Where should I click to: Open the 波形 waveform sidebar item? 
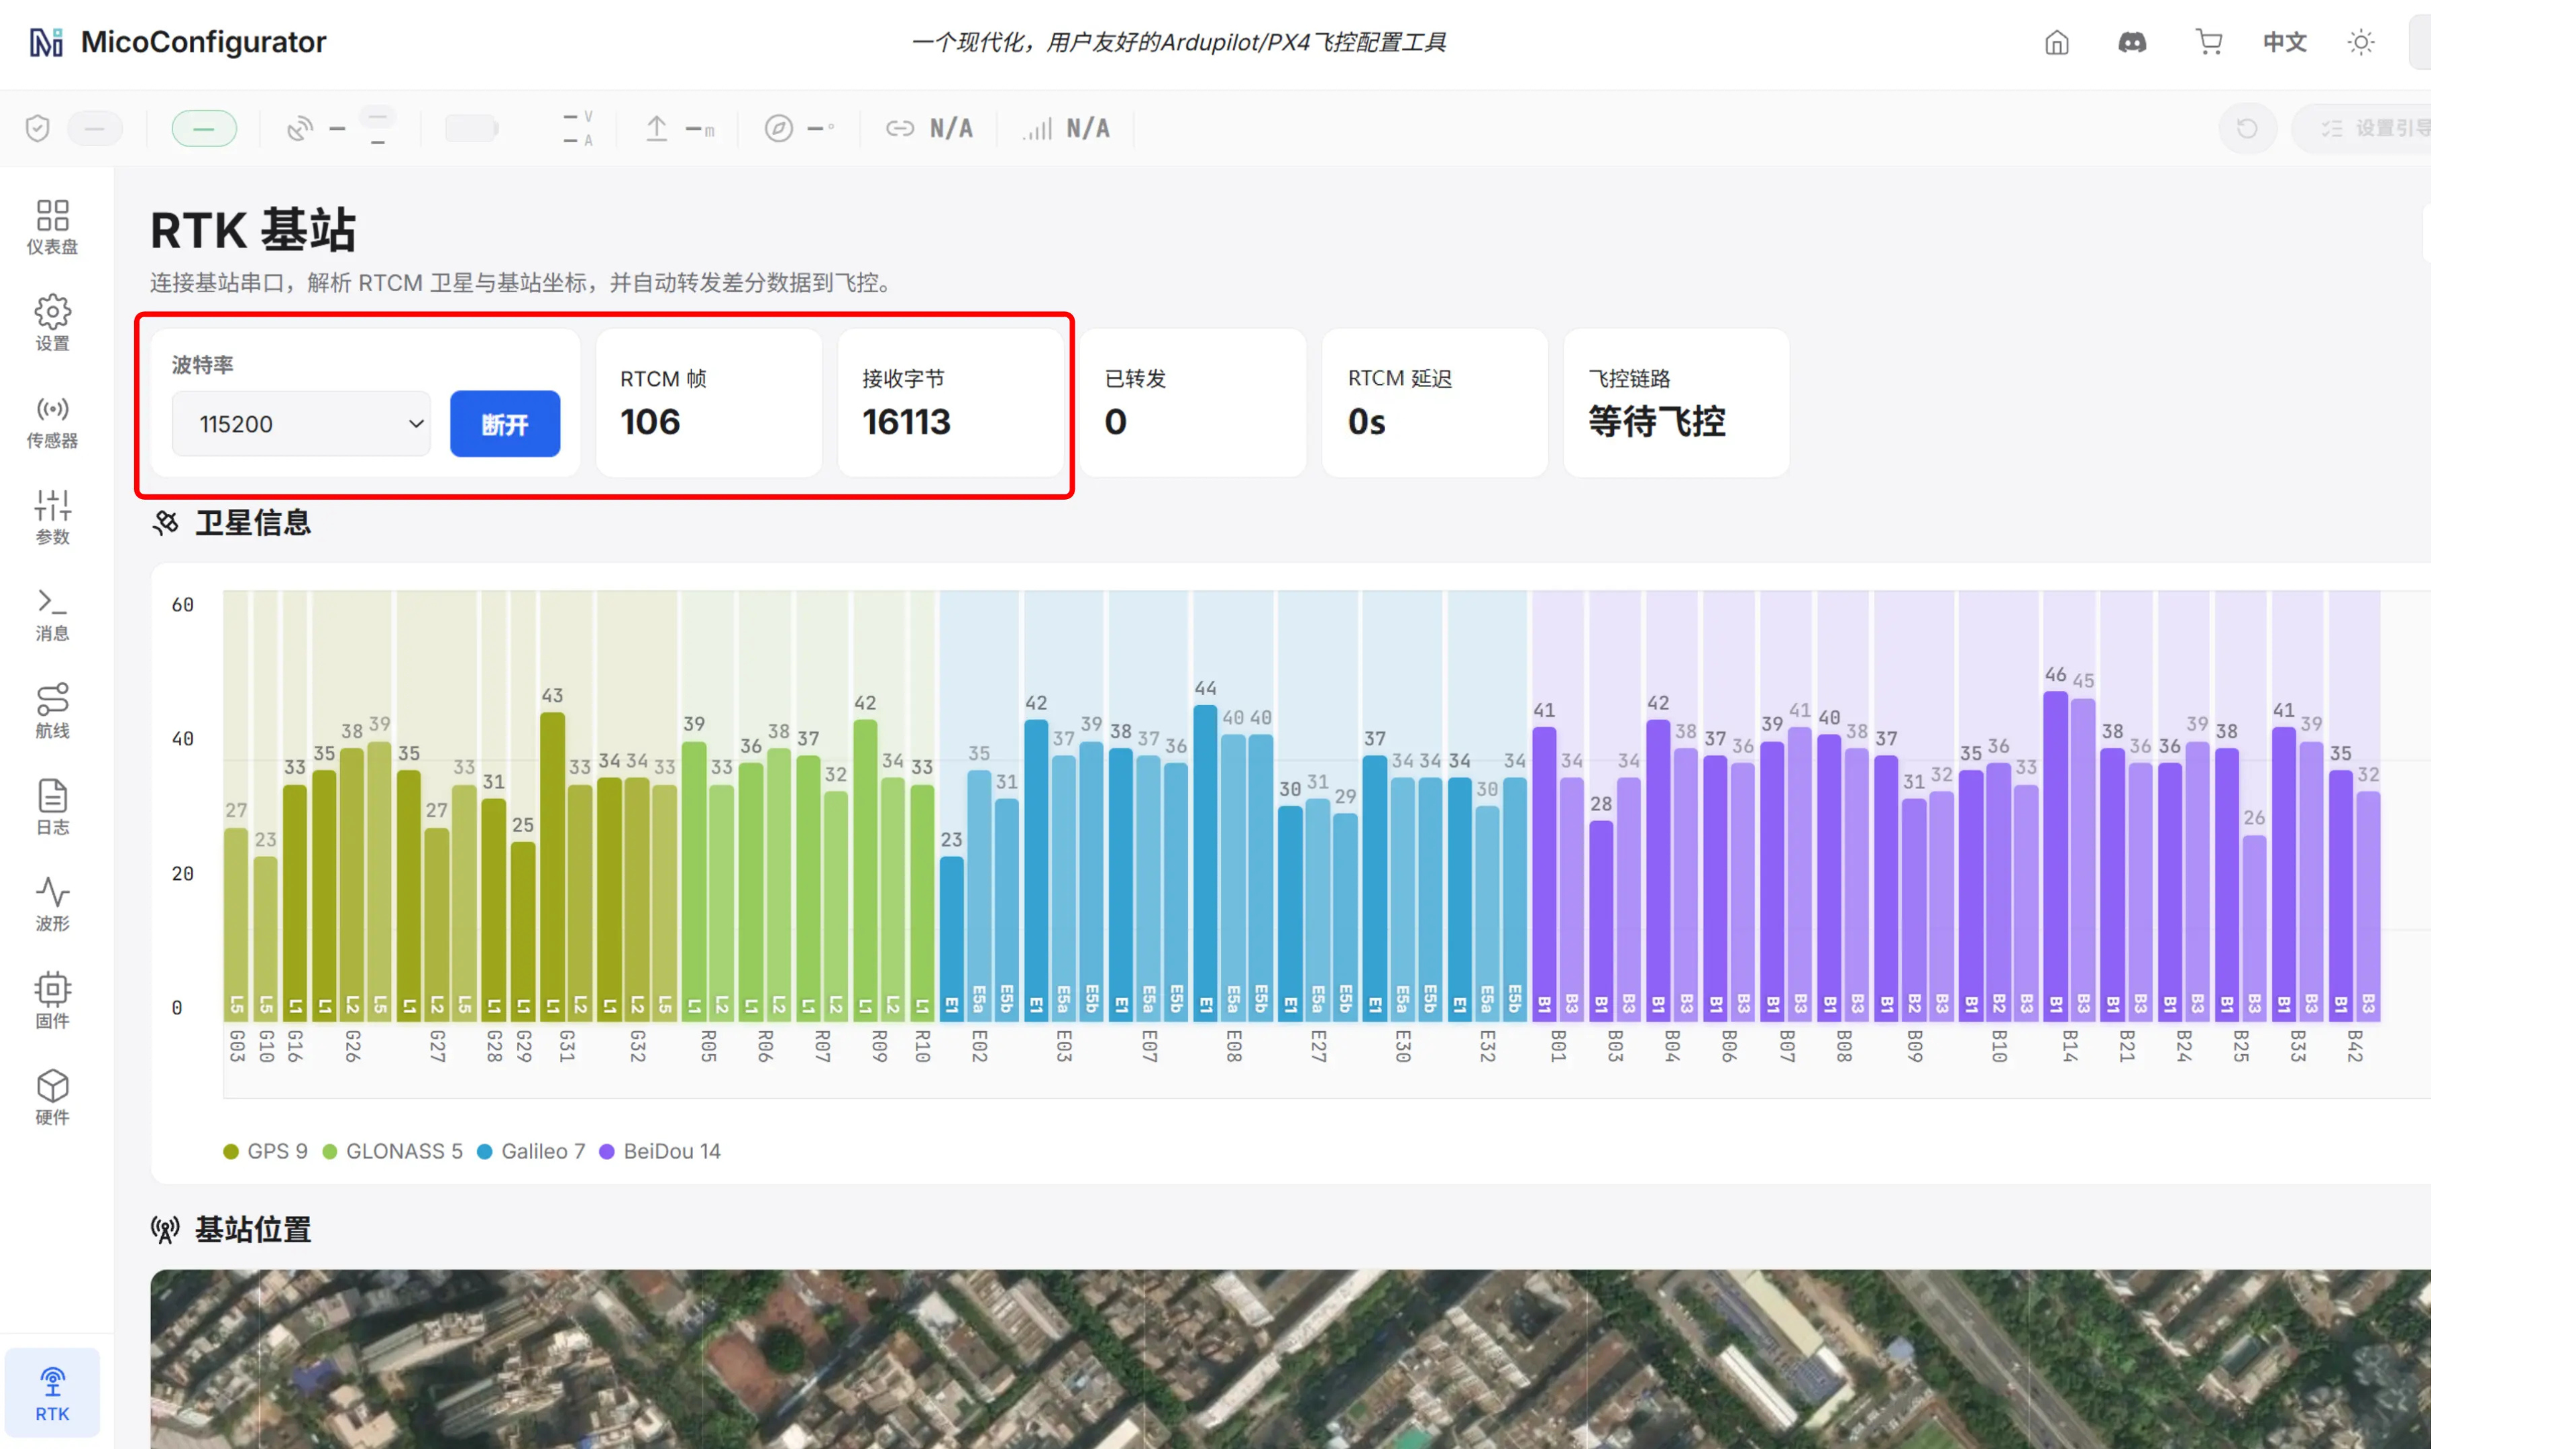point(52,904)
